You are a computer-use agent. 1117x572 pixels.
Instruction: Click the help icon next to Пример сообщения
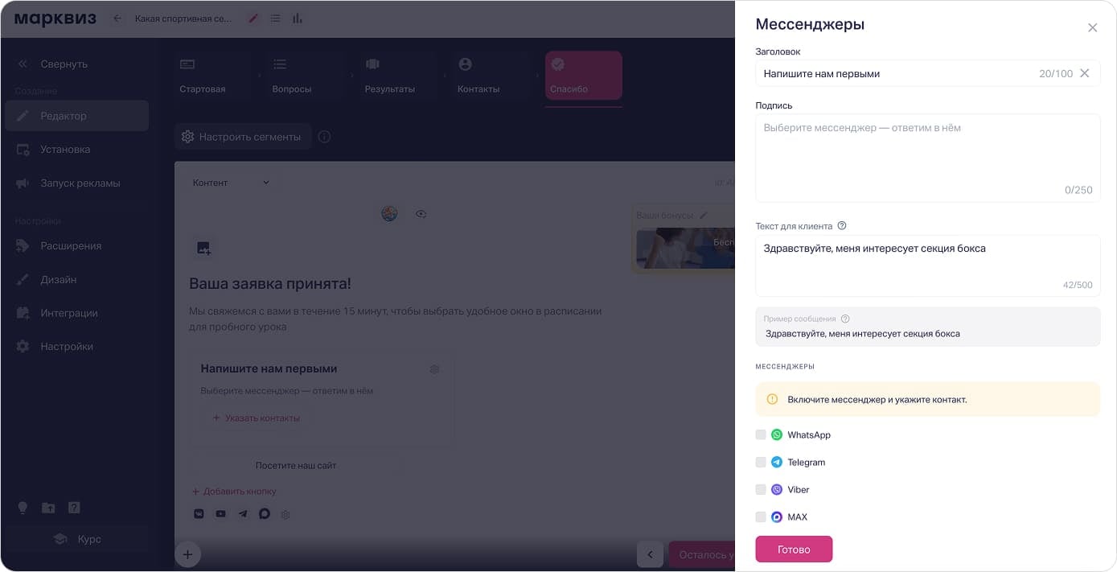pyautogui.click(x=845, y=319)
